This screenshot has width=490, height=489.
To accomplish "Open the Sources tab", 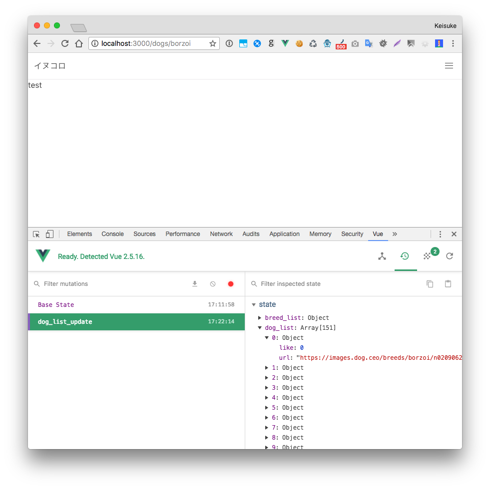I will pyautogui.click(x=144, y=234).
